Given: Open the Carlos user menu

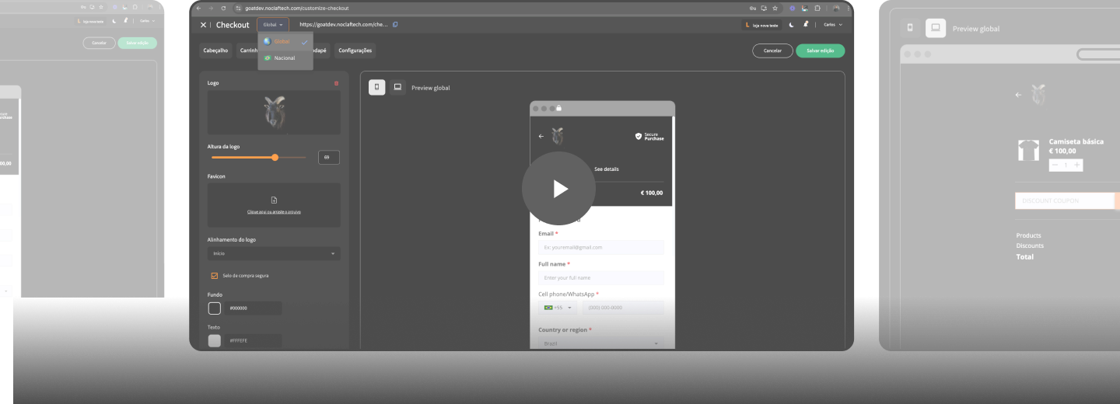Looking at the screenshot, I should coord(834,25).
